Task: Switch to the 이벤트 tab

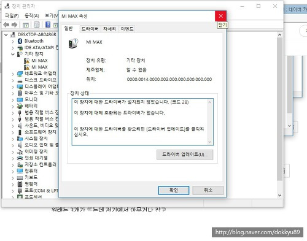Action: pos(127,29)
